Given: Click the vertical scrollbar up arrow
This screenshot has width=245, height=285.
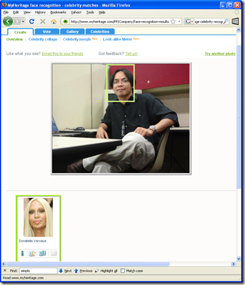Looking at the screenshot, I should (x=238, y=30).
